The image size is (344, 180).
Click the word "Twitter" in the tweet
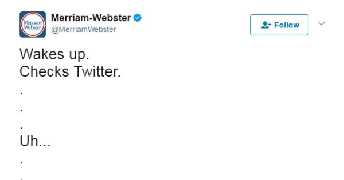coord(97,71)
